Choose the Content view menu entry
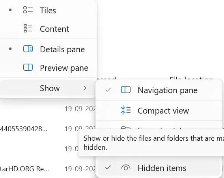 coord(48,29)
